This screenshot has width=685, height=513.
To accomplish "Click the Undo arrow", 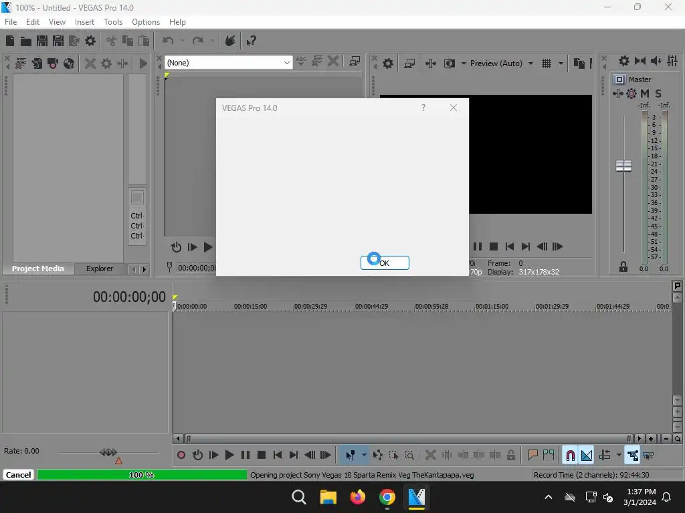I will pyautogui.click(x=168, y=41).
